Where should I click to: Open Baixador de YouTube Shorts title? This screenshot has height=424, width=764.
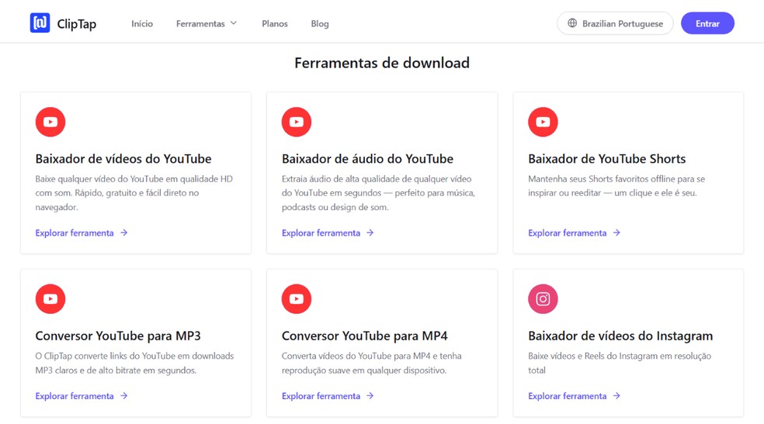click(x=606, y=158)
